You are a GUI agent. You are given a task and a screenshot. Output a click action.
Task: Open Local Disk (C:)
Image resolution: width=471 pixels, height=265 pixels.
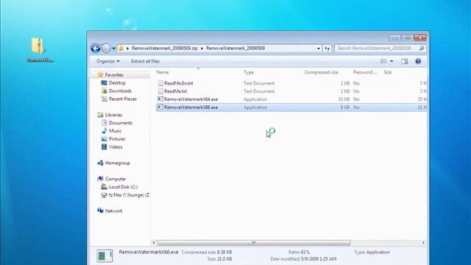(123, 187)
